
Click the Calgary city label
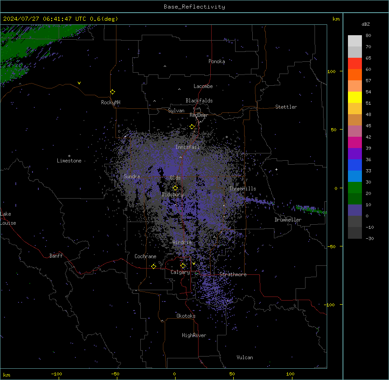tap(180, 272)
